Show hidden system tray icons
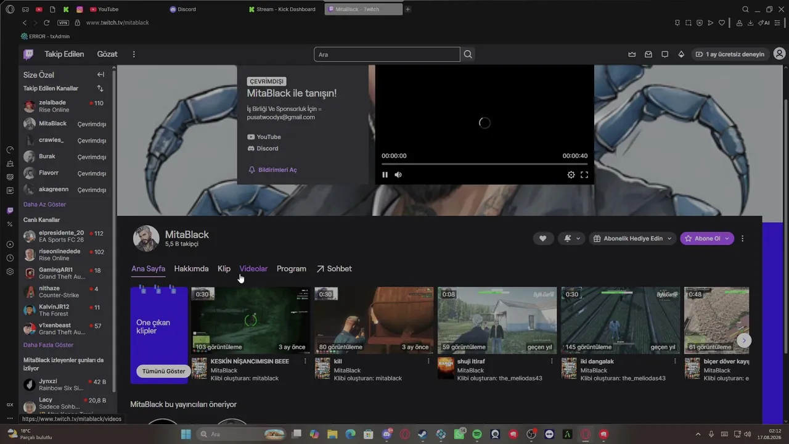Screen dimensions: 789x444 pyautogui.click(x=698, y=434)
